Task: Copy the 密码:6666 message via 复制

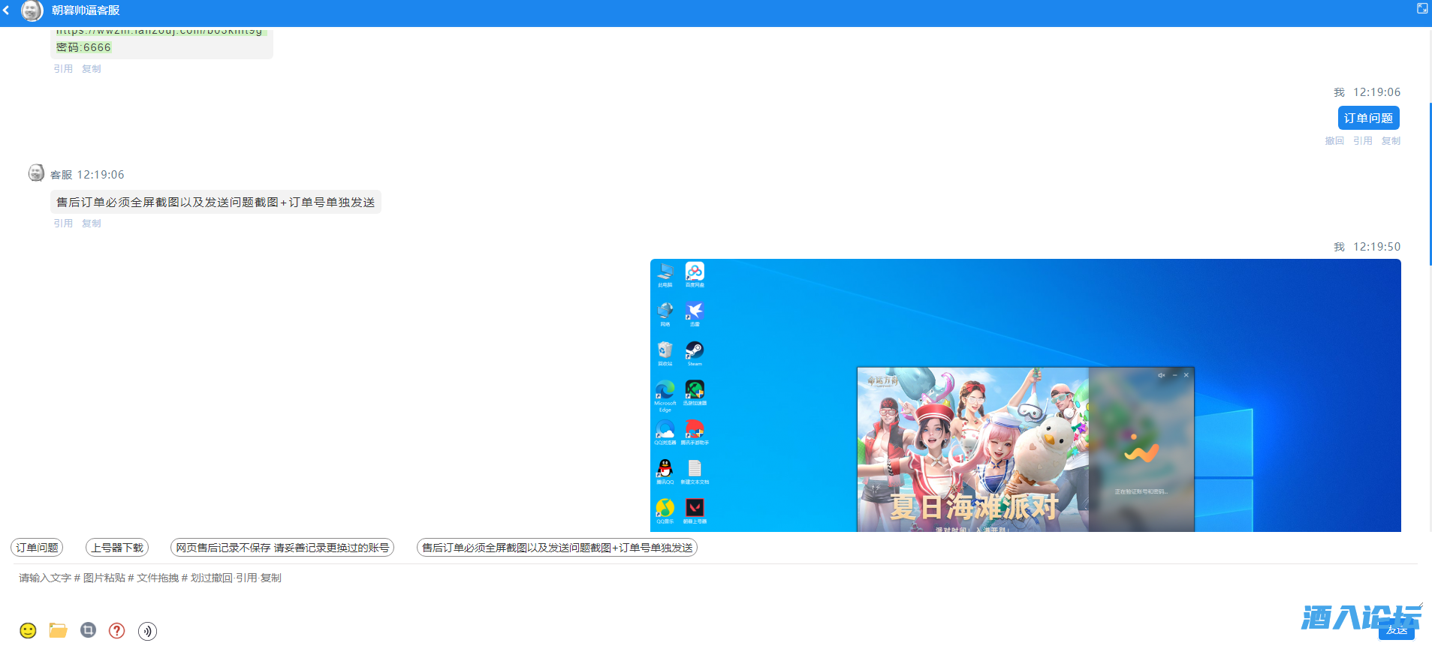Action: [92, 69]
